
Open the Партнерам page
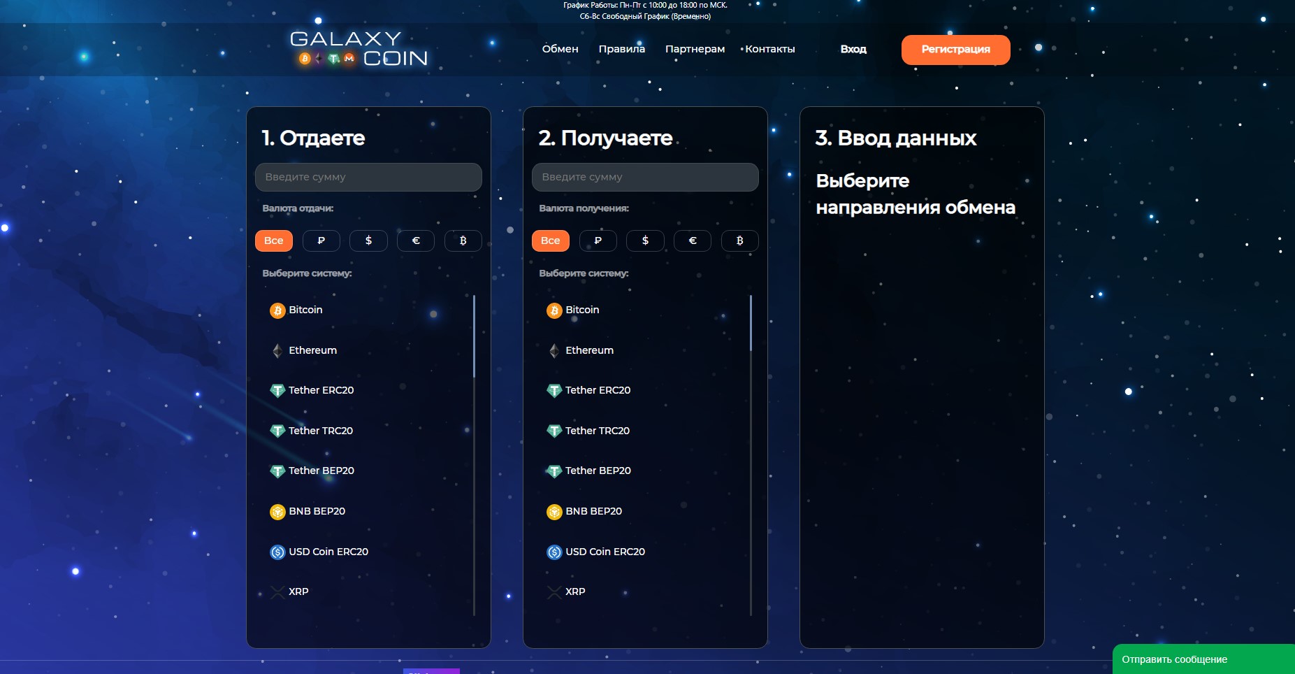click(695, 49)
